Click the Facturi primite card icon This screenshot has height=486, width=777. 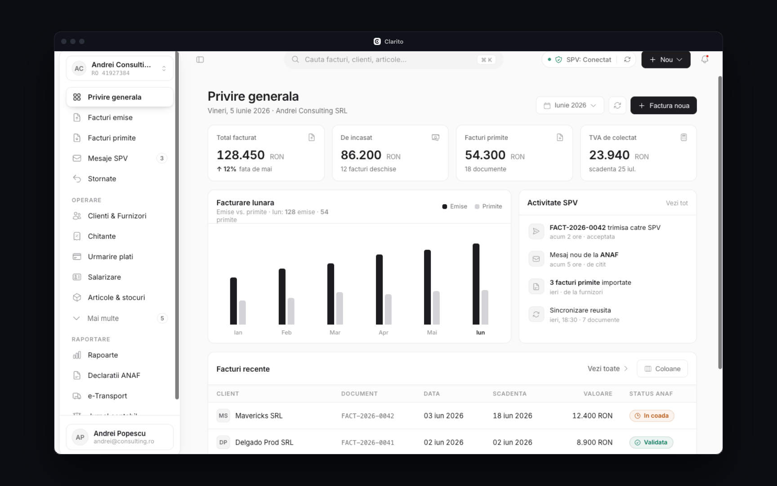click(x=560, y=137)
